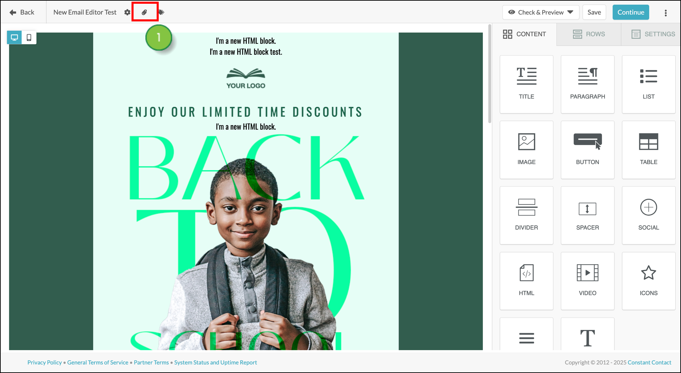Click the editor canvas vertical scrollbar
The height and width of the screenshot is (373, 681).
click(490, 74)
